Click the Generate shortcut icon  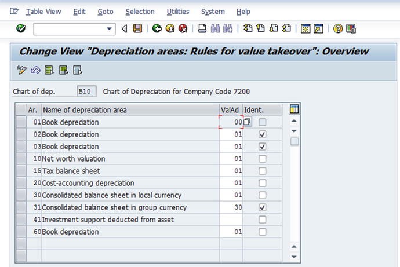click(x=318, y=28)
